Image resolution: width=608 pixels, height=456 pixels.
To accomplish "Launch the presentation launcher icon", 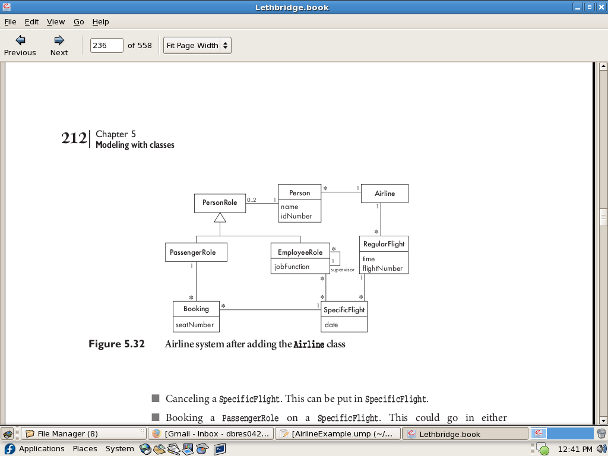I will click(x=188, y=449).
